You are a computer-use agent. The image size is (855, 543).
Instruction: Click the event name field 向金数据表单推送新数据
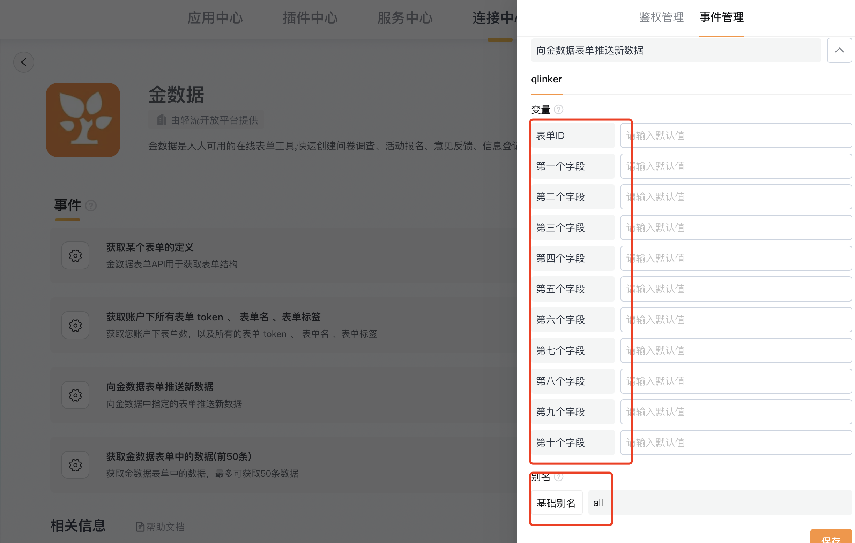pyautogui.click(x=676, y=51)
